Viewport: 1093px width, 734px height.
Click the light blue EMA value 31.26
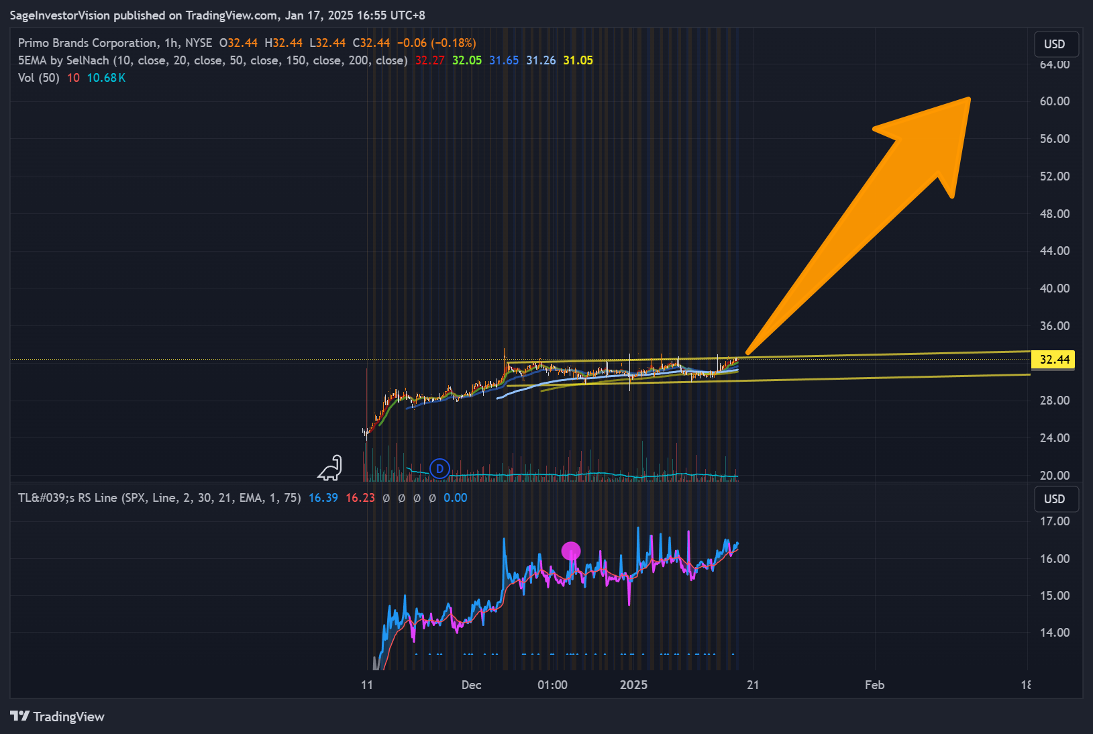tap(541, 60)
